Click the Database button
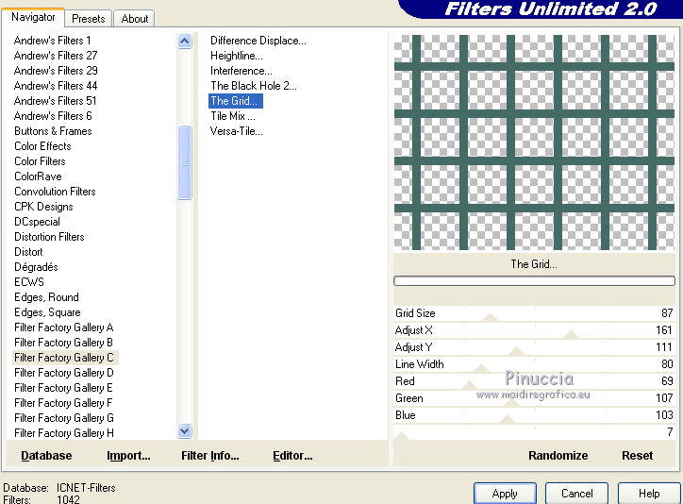The image size is (683, 504). click(46, 456)
